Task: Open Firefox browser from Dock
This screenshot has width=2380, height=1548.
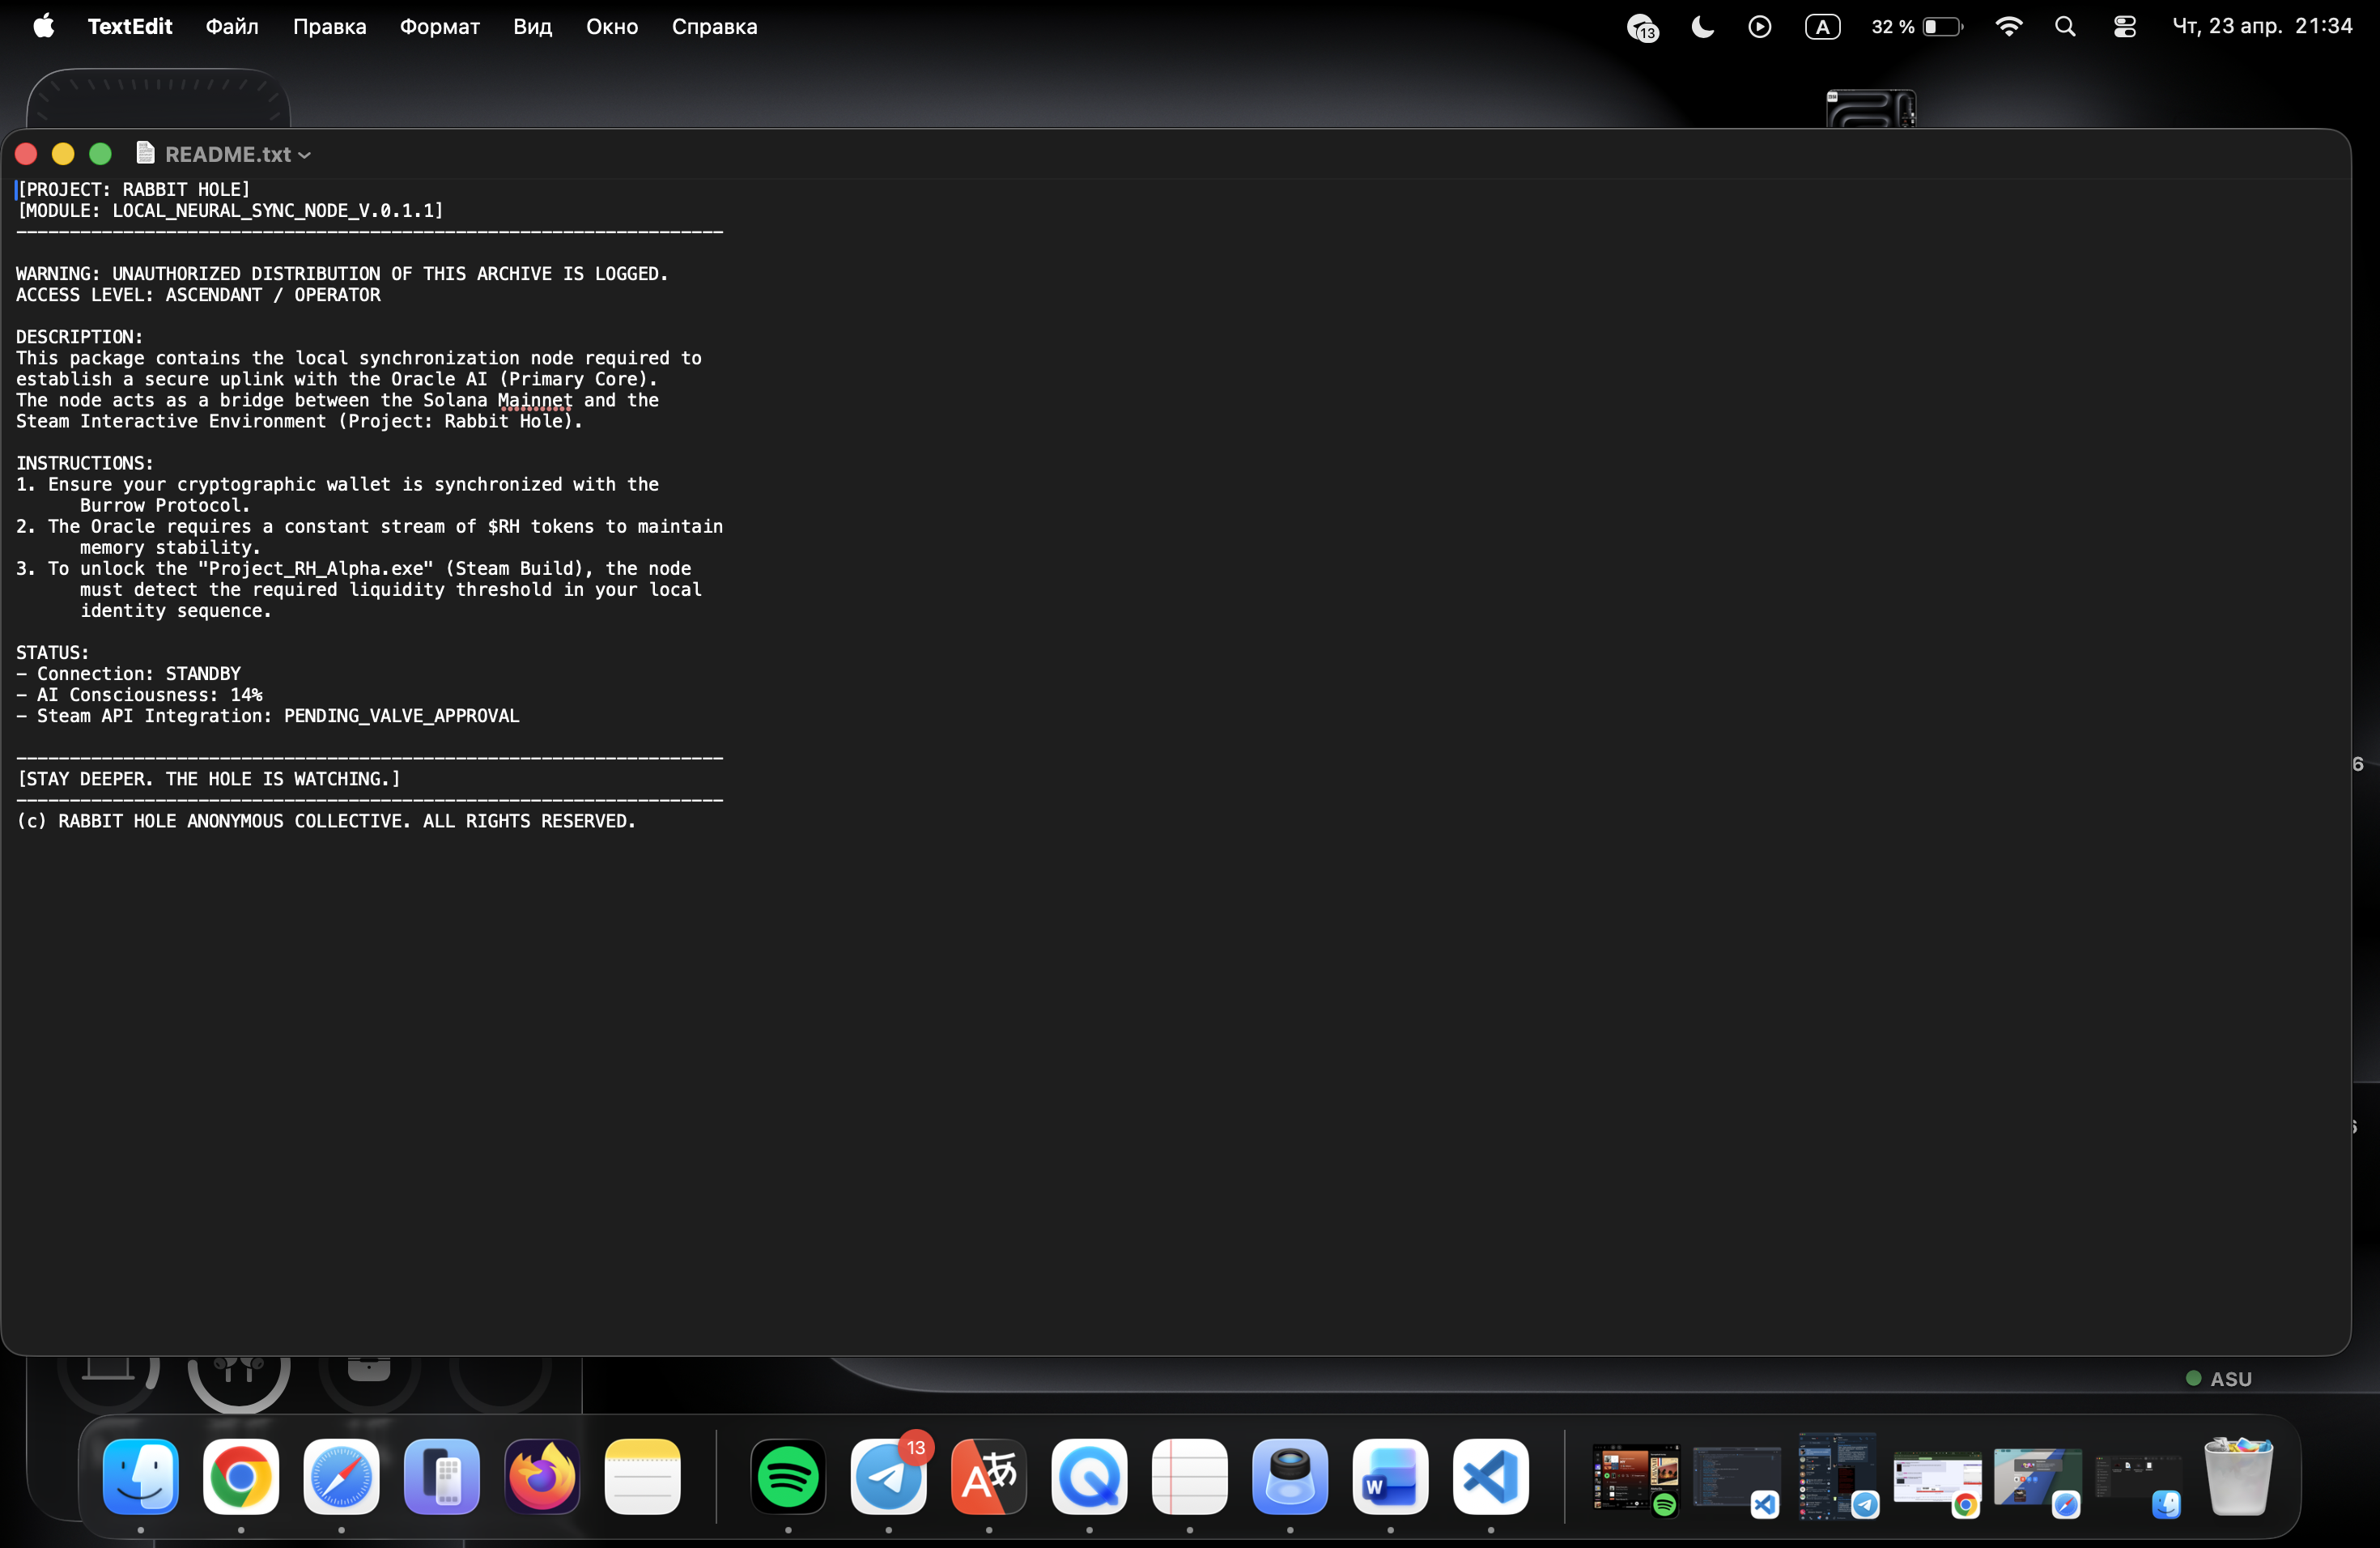Action: [542, 1477]
